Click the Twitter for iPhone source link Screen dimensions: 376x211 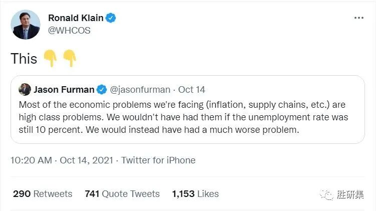158,160
